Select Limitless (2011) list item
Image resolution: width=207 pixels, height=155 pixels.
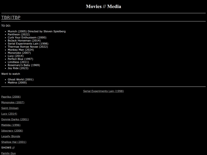[x=18, y=62]
